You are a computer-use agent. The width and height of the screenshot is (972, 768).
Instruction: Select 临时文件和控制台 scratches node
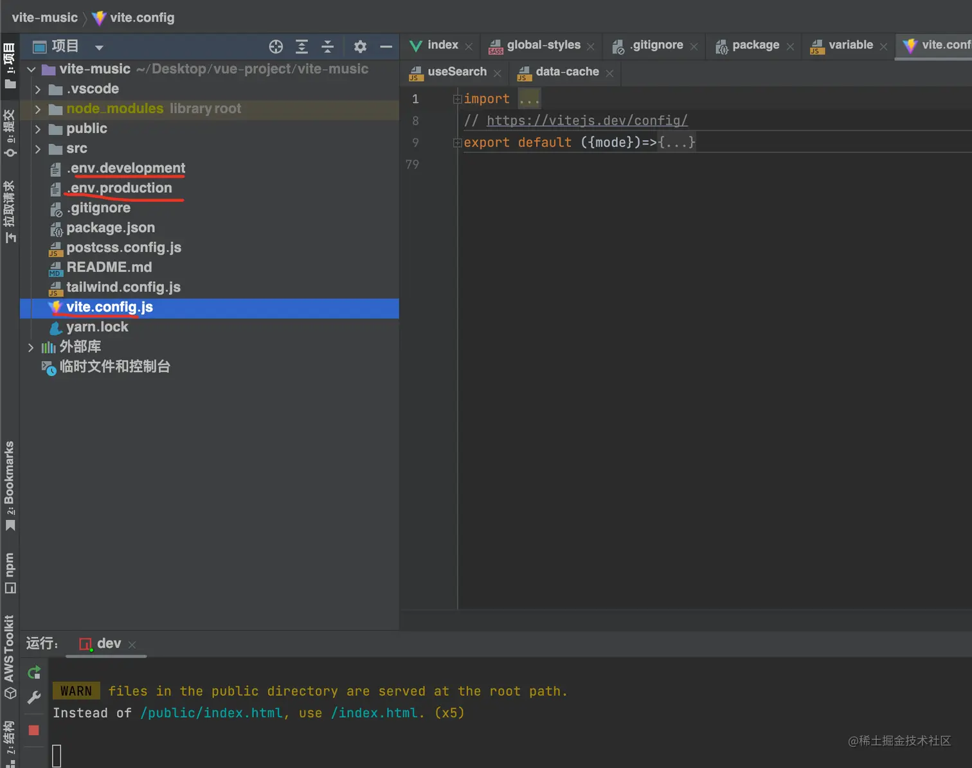115,367
